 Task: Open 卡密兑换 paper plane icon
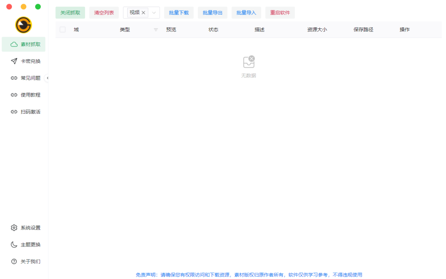[x=14, y=61]
